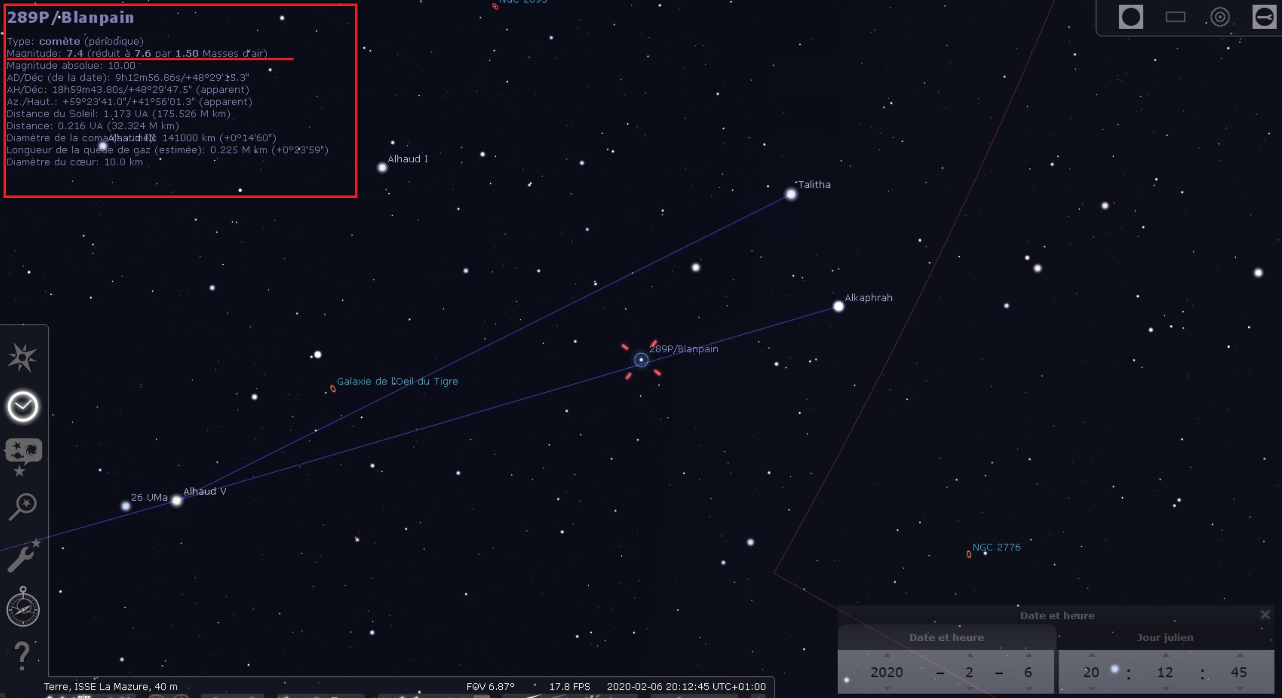Image resolution: width=1282 pixels, height=698 pixels.
Task: Open Oculars plugin configuration wrench button
Action: 1264,18
